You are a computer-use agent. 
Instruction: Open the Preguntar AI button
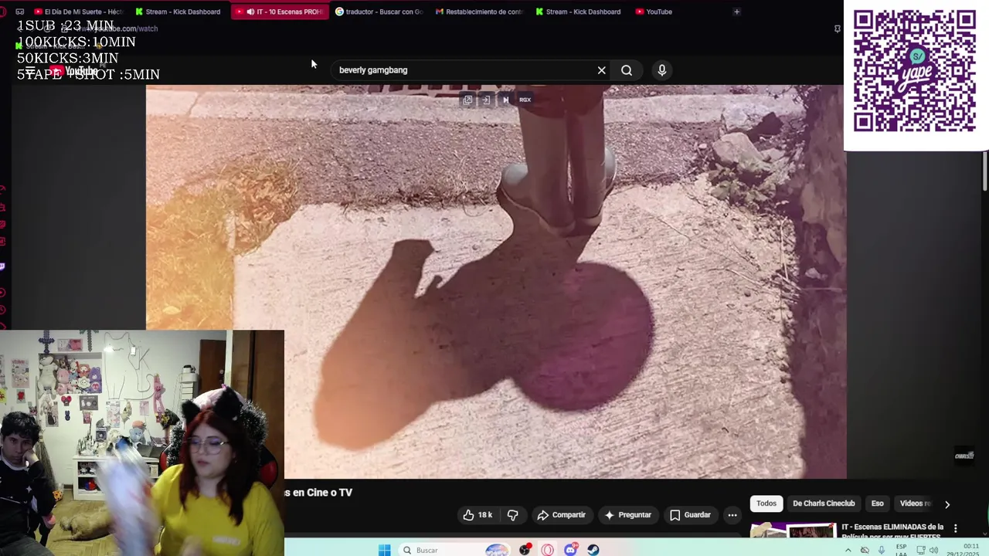pyautogui.click(x=627, y=515)
